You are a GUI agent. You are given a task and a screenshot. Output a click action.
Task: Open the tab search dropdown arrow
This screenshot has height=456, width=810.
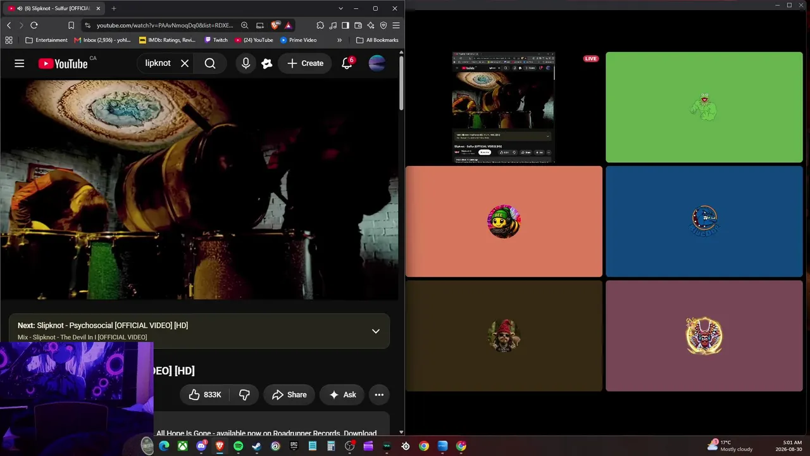(x=340, y=8)
